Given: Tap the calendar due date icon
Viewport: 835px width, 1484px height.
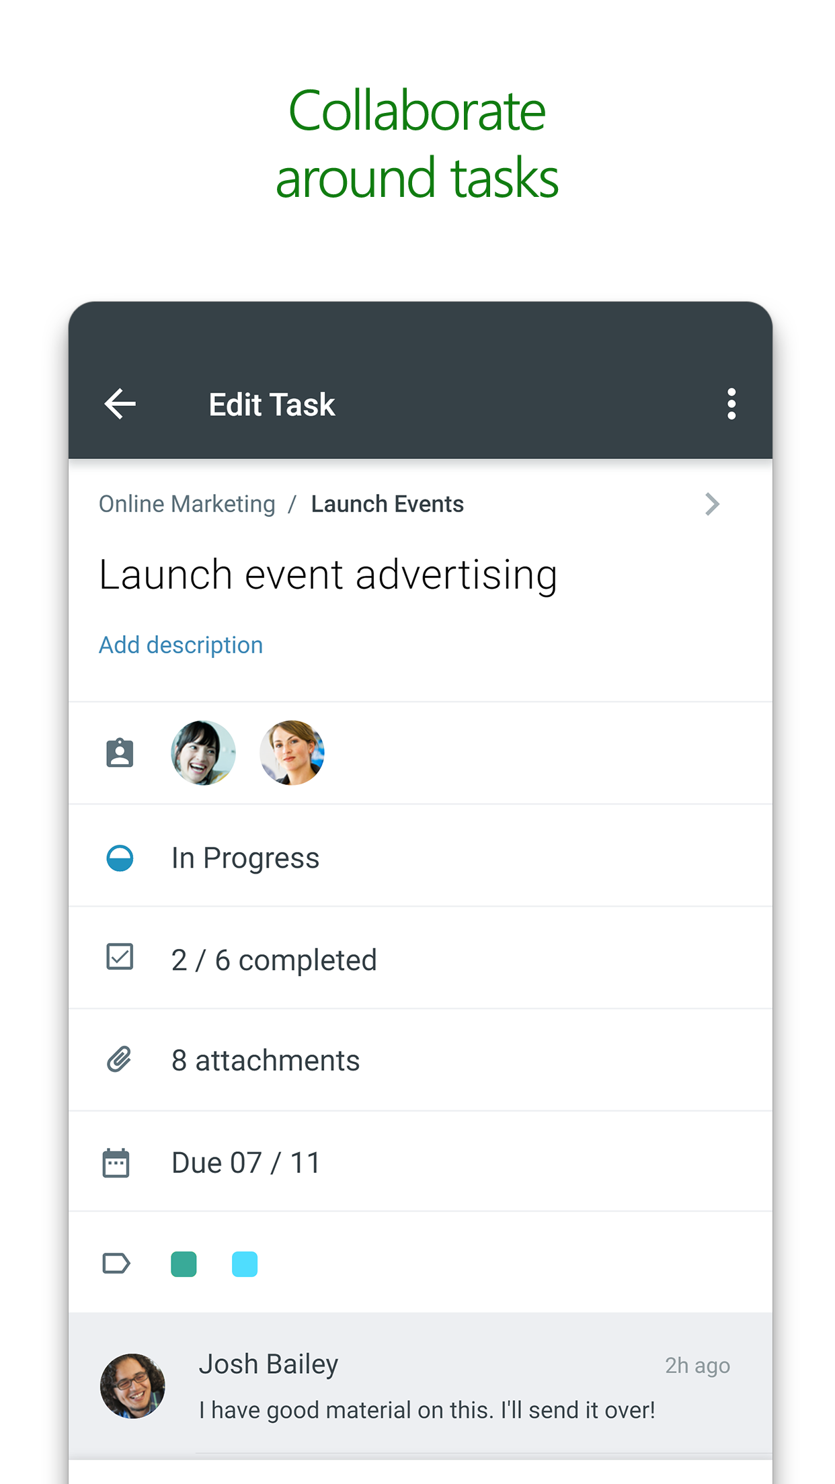Looking at the screenshot, I should (x=116, y=1163).
